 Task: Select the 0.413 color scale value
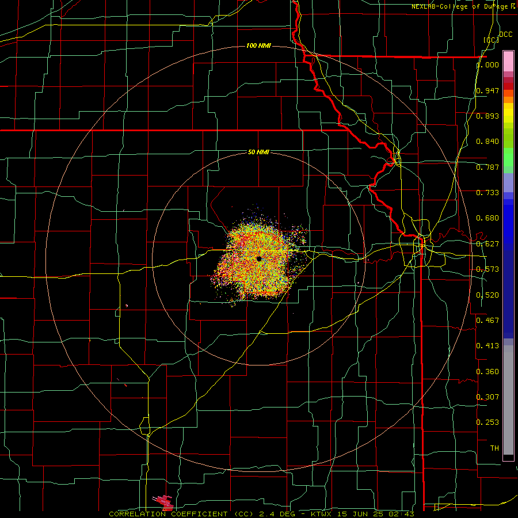click(x=487, y=346)
